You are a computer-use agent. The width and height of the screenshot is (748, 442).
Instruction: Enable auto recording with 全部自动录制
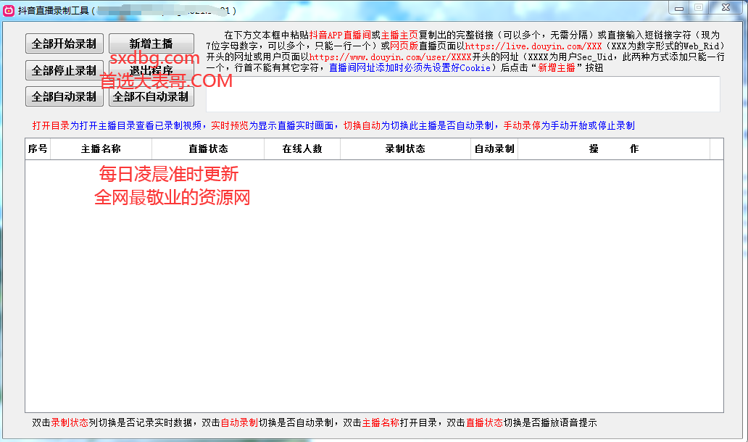coord(65,96)
